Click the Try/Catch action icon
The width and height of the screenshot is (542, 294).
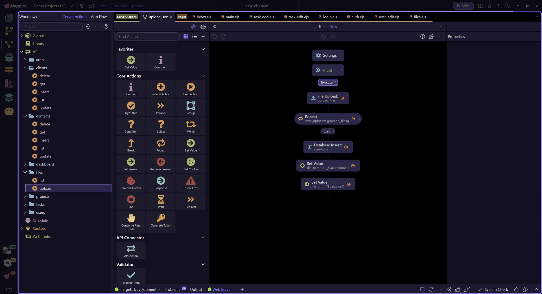(131, 106)
